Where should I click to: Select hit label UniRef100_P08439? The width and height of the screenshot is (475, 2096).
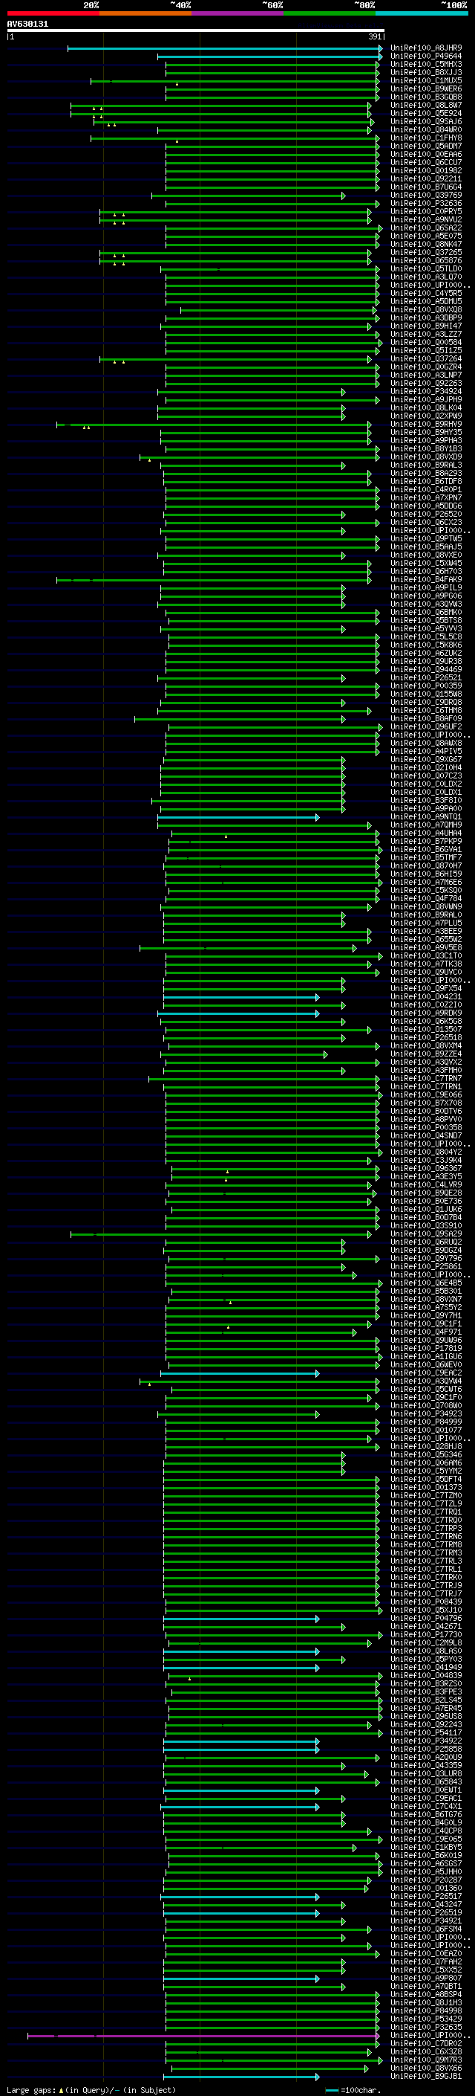click(426, 1602)
